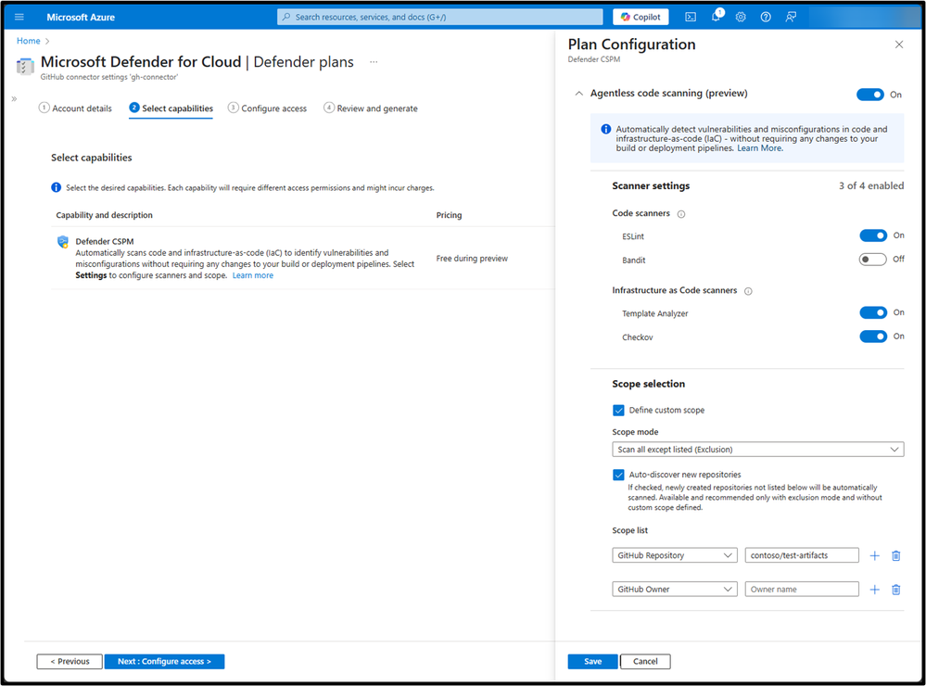The image size is (926, 686).
Task: Launch Copilot from the top bar
Action: pyautogui.click(x=641, y=17)
